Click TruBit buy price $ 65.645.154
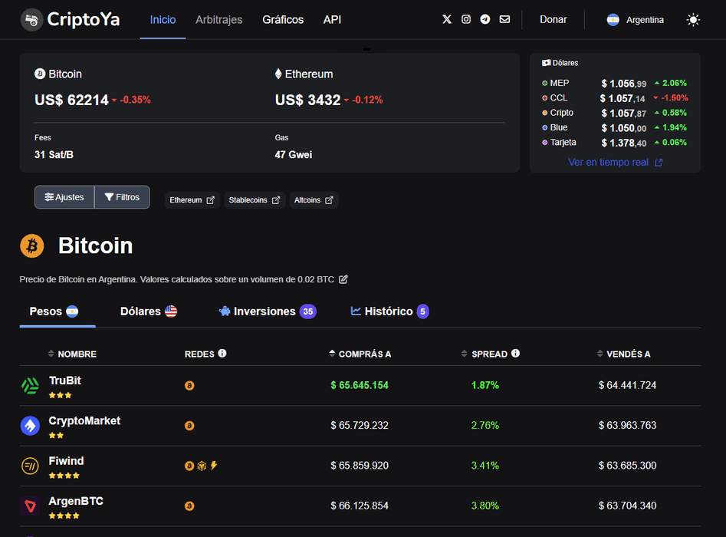This screenshot has height=537, width=726. (360, 386)
